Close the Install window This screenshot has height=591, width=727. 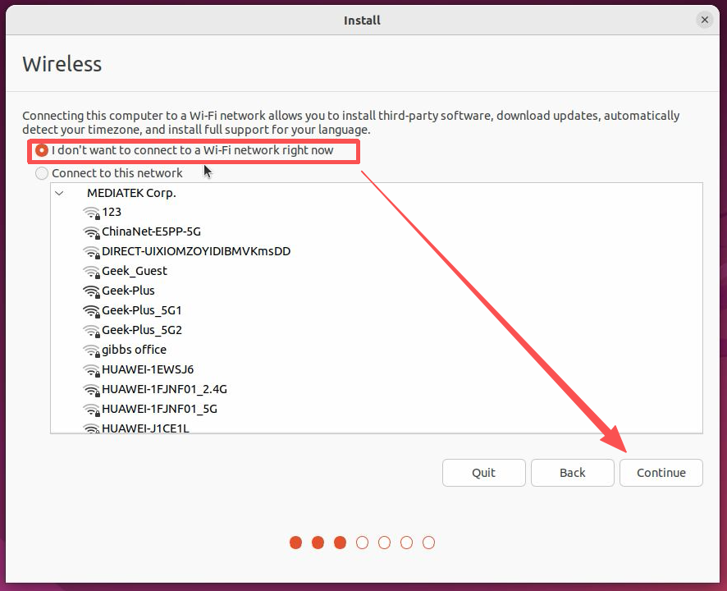[705, 20]
